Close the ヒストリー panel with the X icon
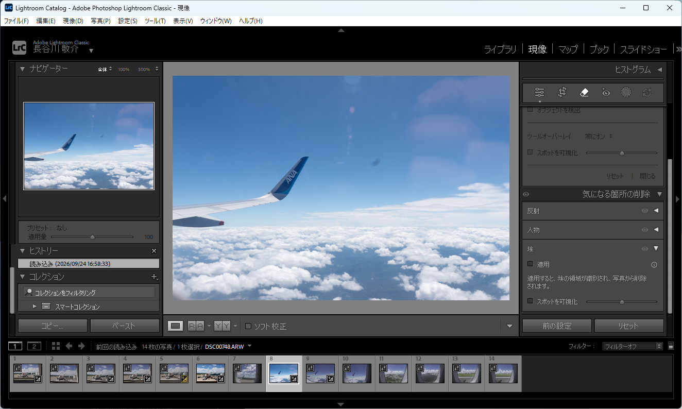 (x=154, y=251)
